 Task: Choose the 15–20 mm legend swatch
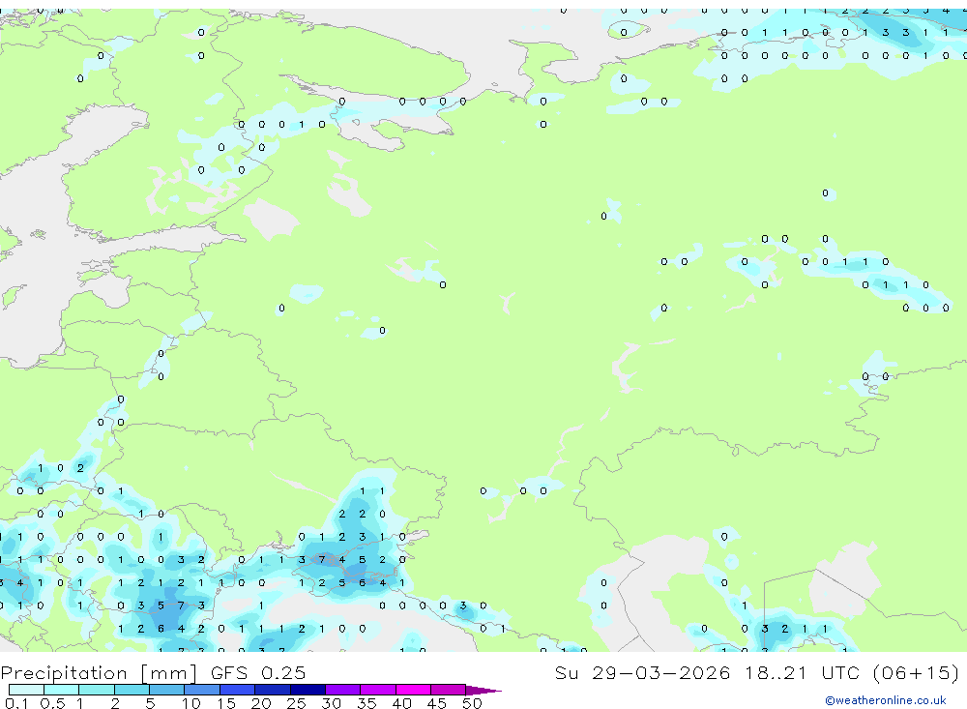(238, 690)
